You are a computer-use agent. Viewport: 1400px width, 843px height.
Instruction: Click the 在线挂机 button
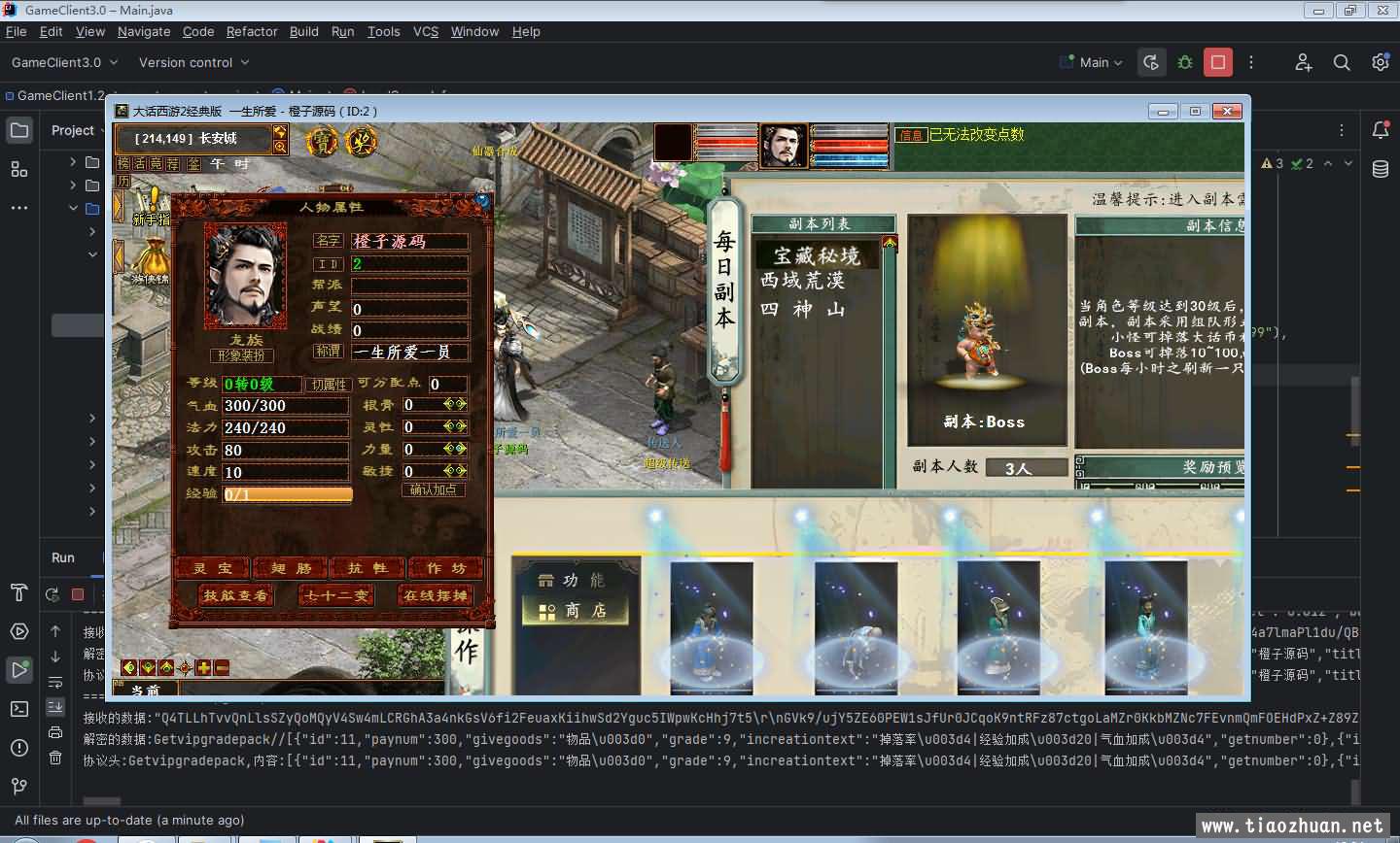[x=437, y=595]
